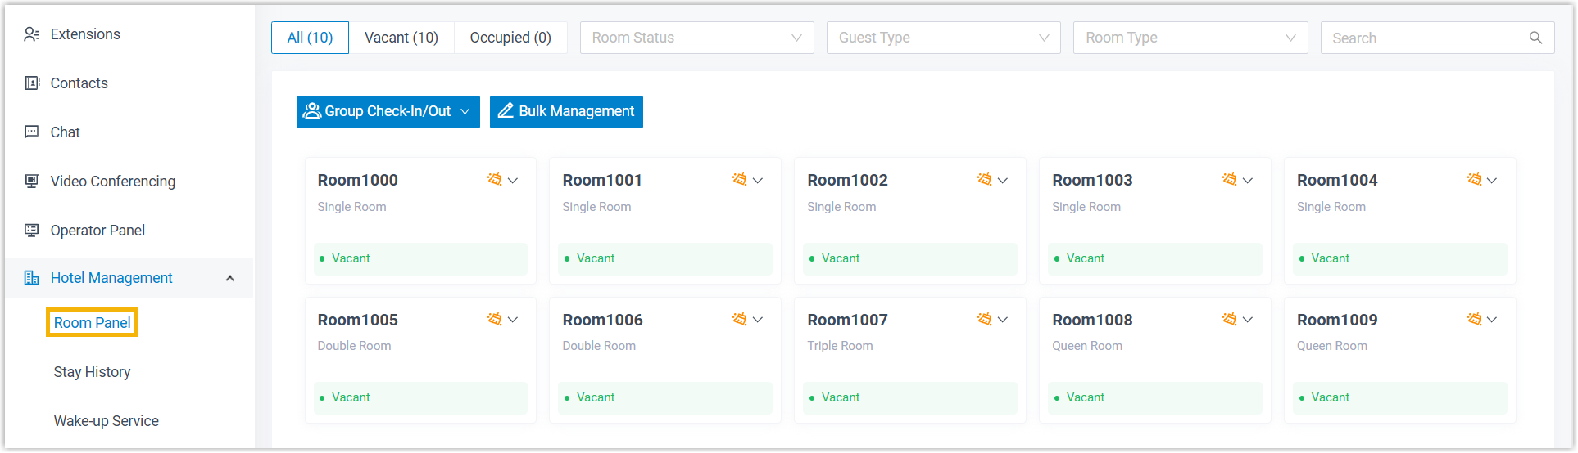This screenshot has width=1578, height=453.
Task: Switch to the Occupied (0) tab
Action: 510,38
